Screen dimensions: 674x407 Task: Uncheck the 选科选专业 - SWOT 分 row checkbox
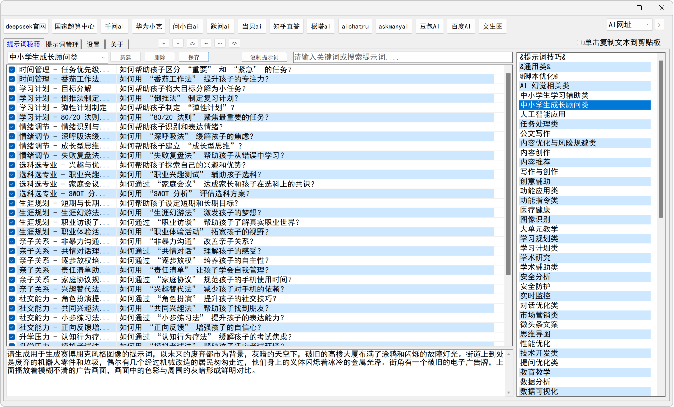click(12, 194)
